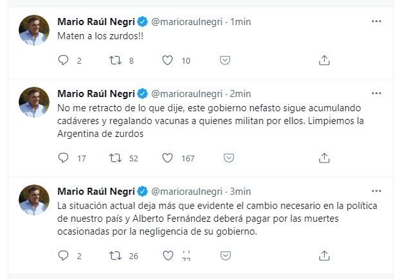Share the tweet posted 3min ago

pyautogui.click(x=325, y=256)
